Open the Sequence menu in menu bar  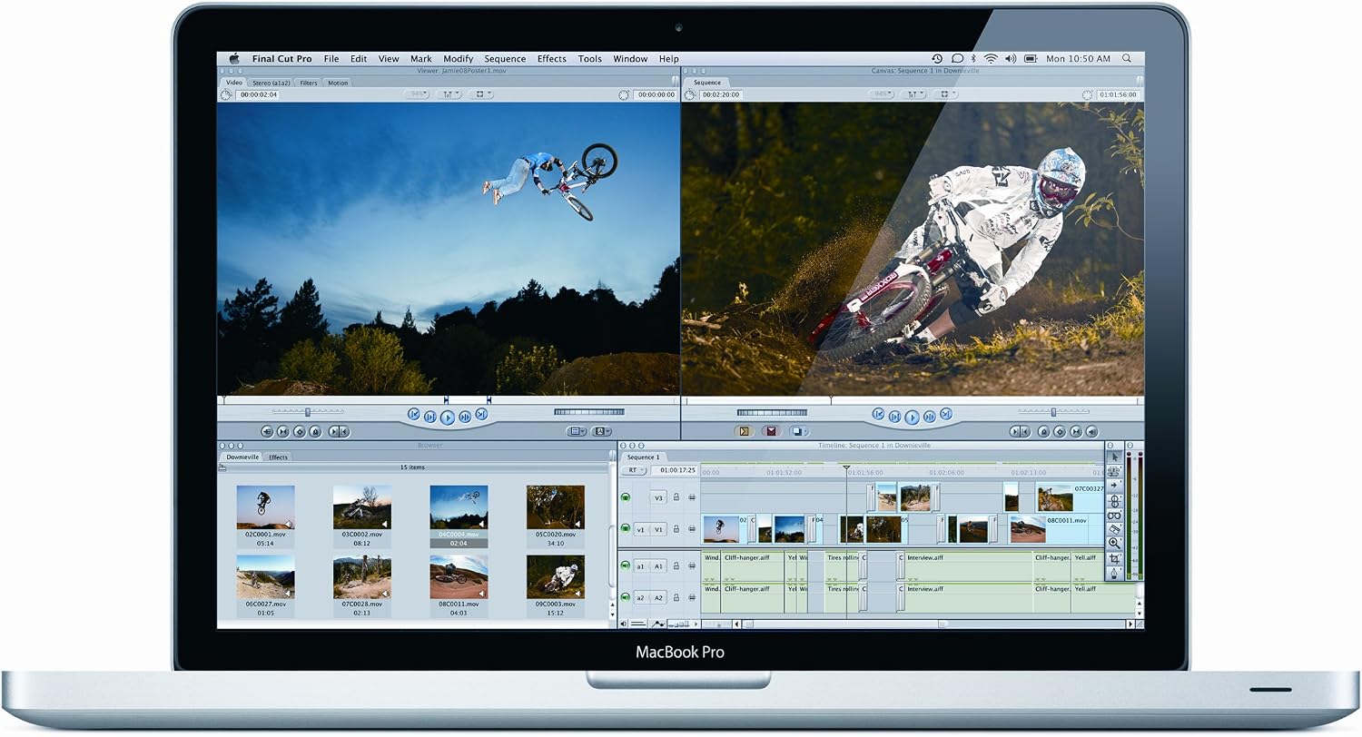[505, 59]
